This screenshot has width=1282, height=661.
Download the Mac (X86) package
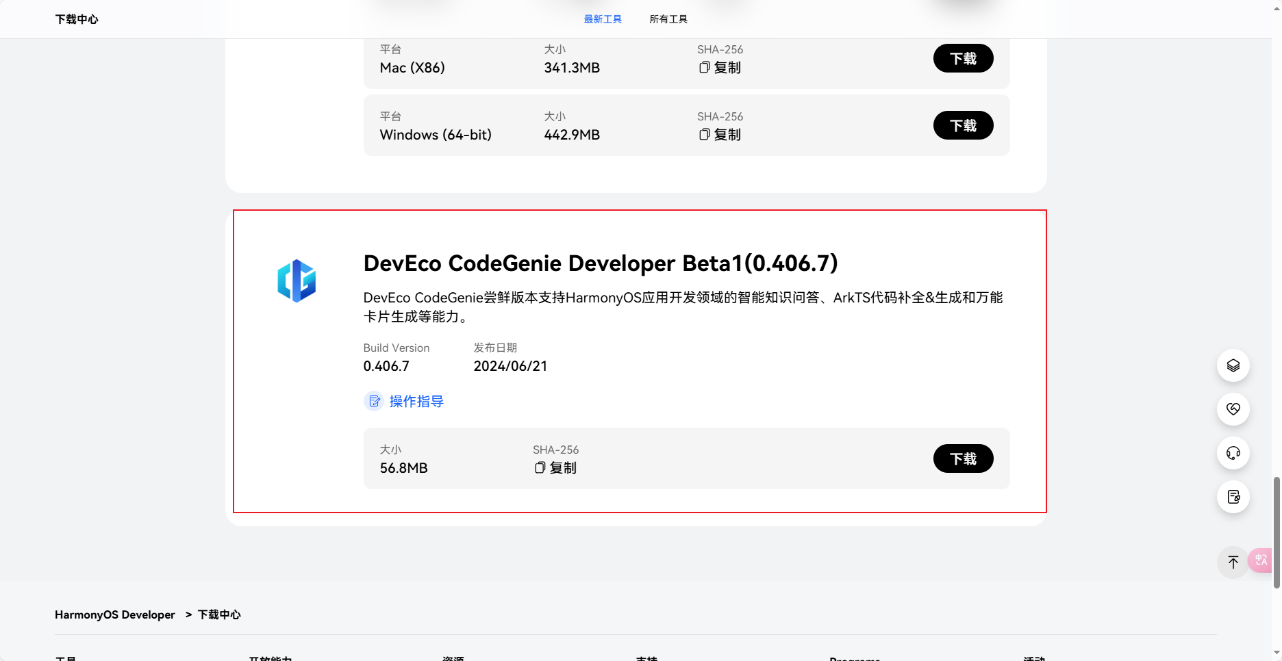[x=963, y=58]
